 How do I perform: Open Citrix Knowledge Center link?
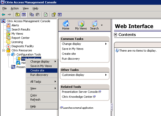click(x=77, y=97)
